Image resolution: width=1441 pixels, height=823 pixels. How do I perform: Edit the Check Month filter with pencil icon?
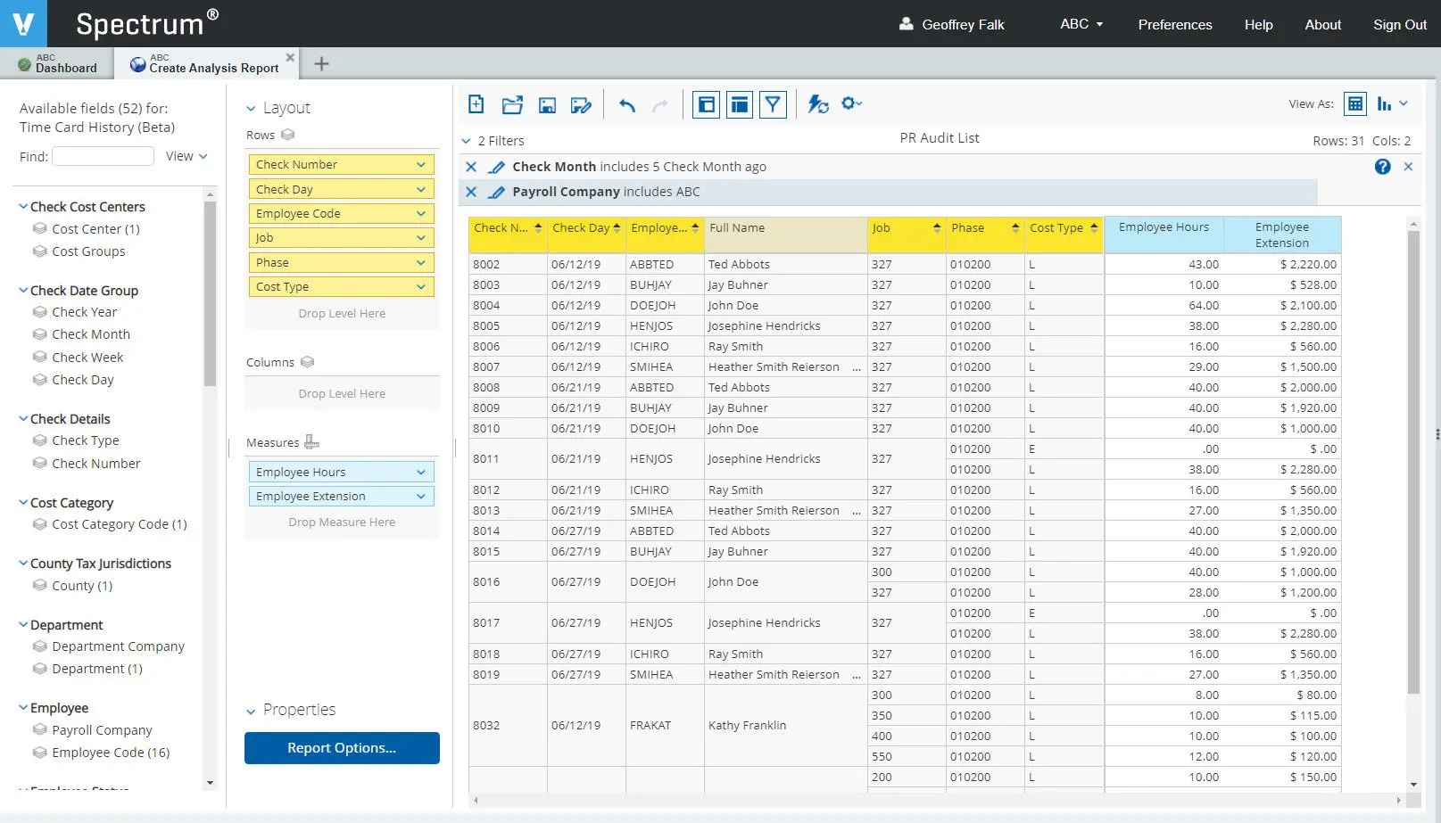[x=497, y=167]
